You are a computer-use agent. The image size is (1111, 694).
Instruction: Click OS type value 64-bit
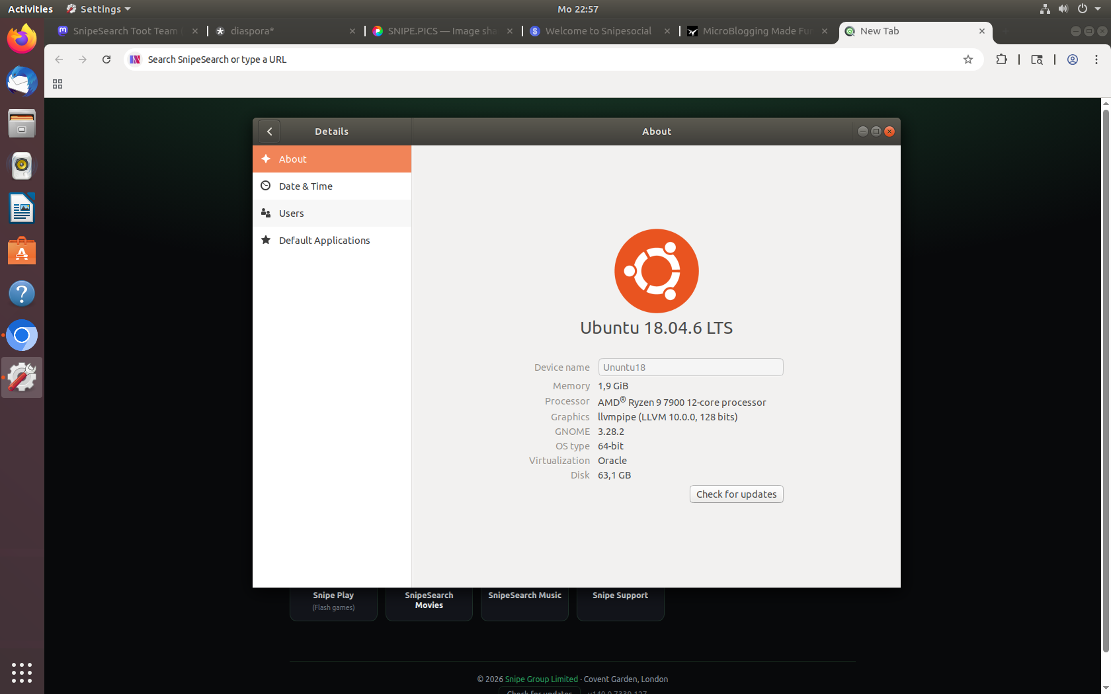(x=610, y=446)
